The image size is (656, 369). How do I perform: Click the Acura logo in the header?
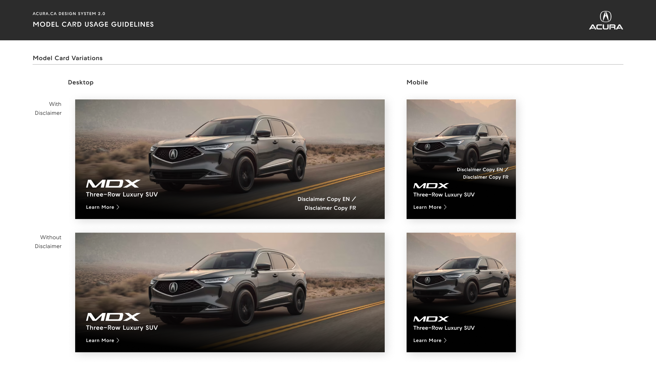click(x=606, y=20)
